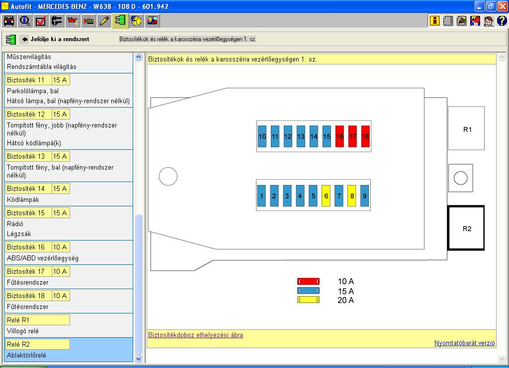Click red fuse 18 in the diagram
Viewport: 509px width, 368px height.
365,136
